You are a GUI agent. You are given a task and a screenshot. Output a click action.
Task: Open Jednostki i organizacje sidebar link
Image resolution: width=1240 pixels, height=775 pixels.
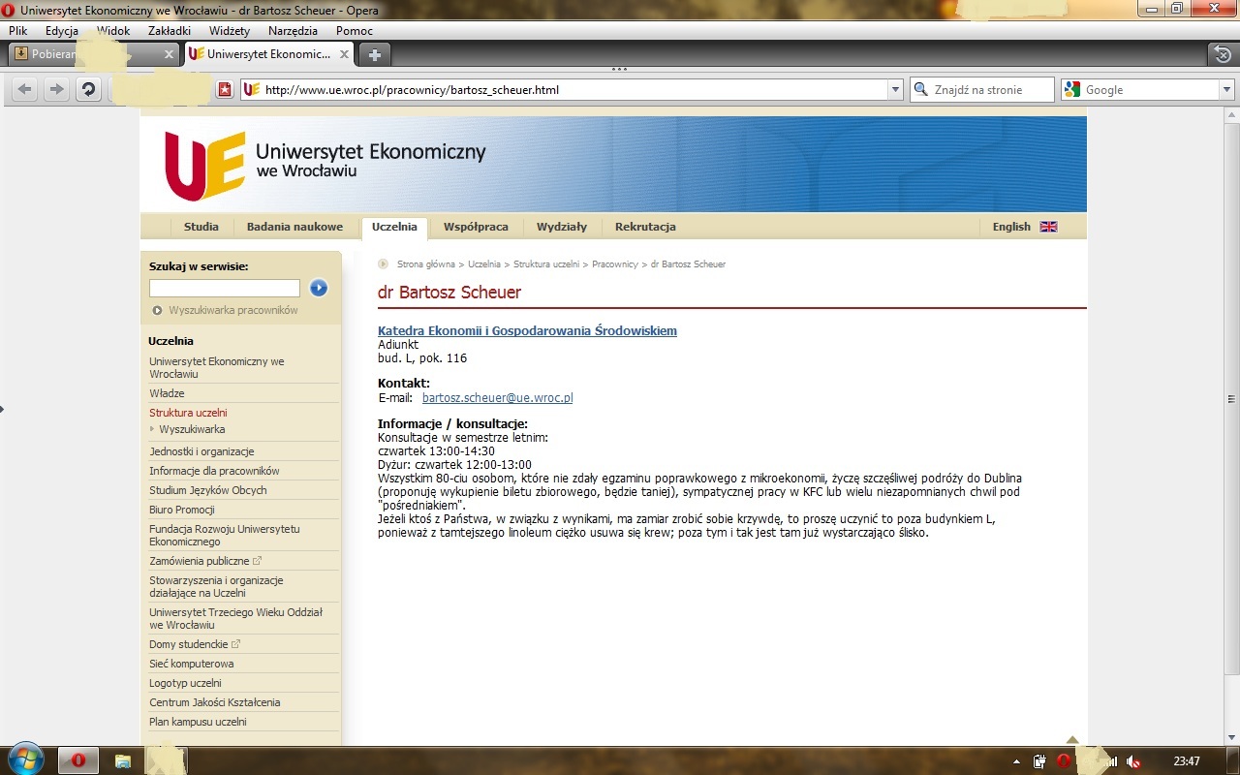pyautogui.click(x=201, y=451)
